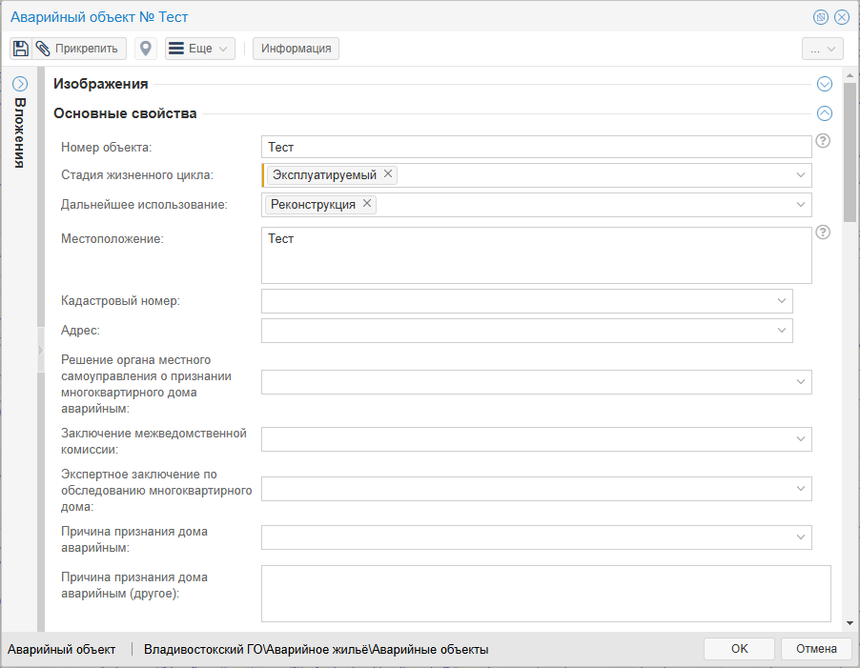Open the ellipsis dropdown in toolbar
This screenshot has height=668, width=860.
pos(822,49)
